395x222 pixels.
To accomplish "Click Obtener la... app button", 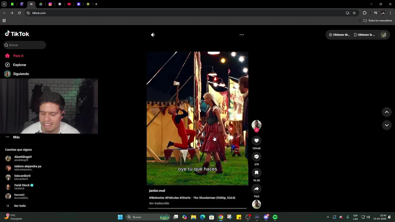I will 364,35.
